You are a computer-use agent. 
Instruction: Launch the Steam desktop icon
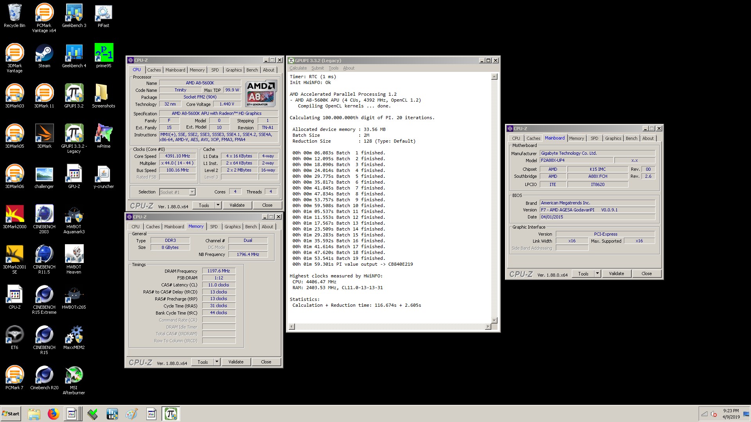44,56
